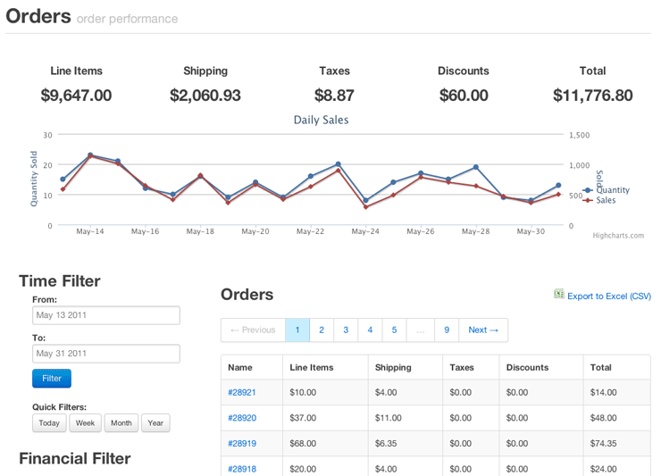The image size is (661, 476).
Task: Click the Excel export icon
Action: (558, 294)
